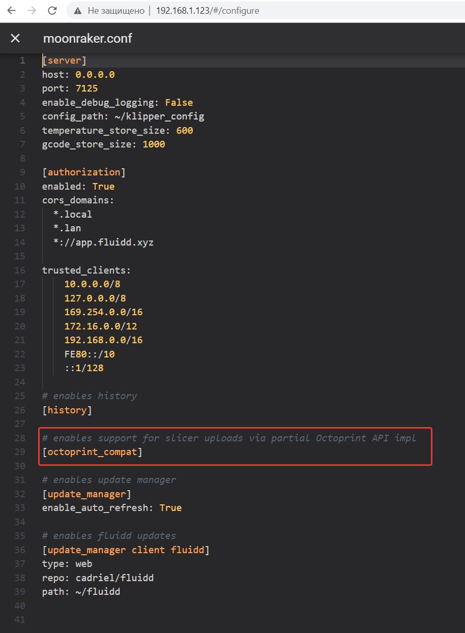The height and width of the screenshot is (633, 465).
Task: Click the type: web line
Action: tap(67, 563)
